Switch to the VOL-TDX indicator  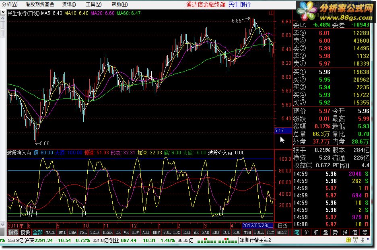pos(171,232)
